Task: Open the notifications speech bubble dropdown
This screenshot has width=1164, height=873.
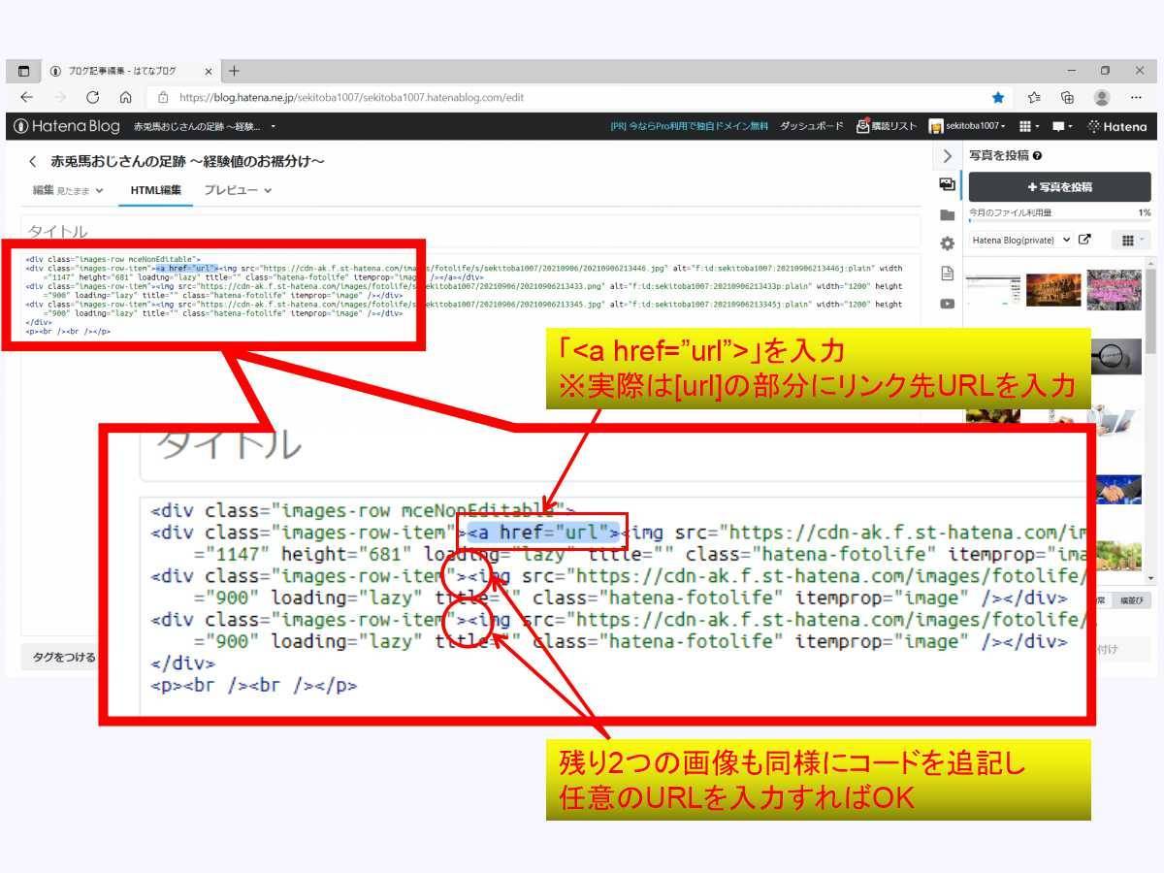Action: coord(1063,126)
